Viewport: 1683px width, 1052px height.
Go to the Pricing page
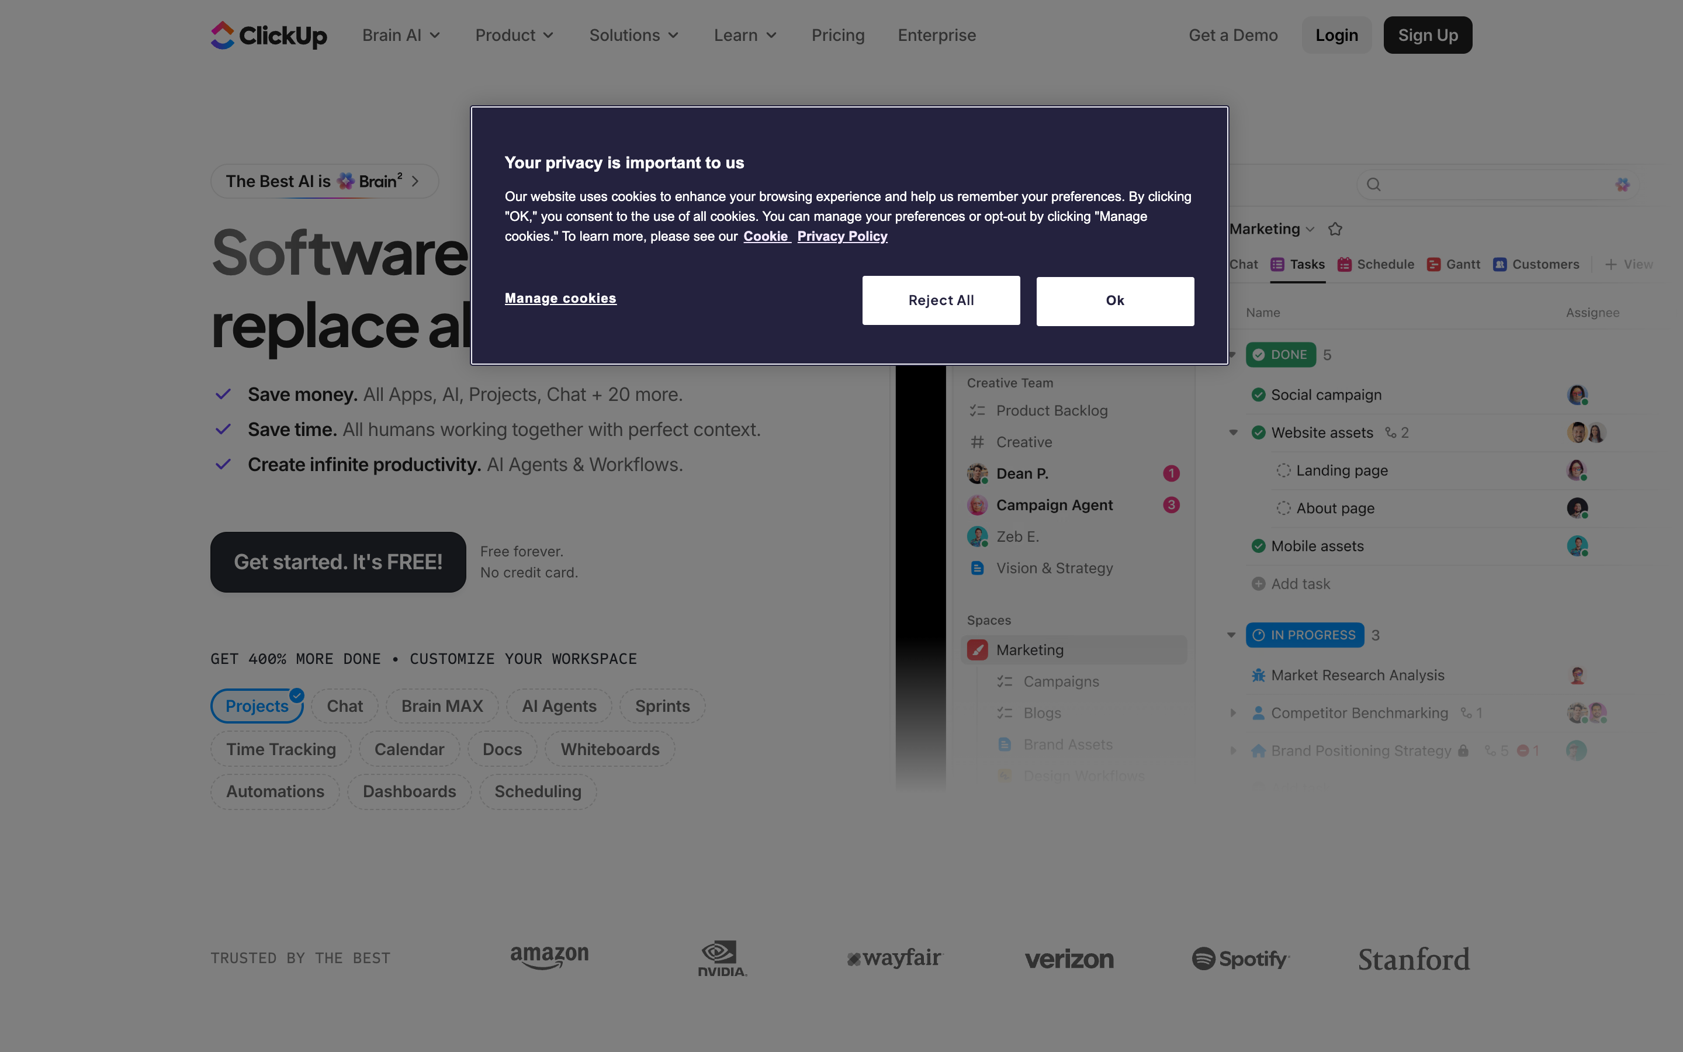(x=838, y=35)
